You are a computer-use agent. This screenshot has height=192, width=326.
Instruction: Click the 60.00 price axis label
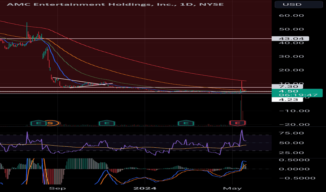[291, 16]
